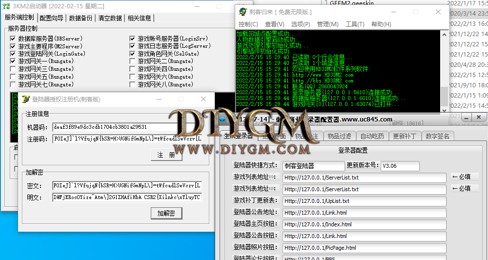Click the 明文 input field
This screenshot has height=260, width=488.
[x=127, y=197]
